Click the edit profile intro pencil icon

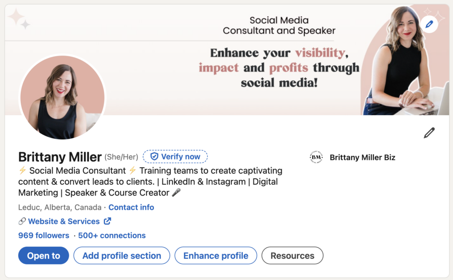pos(429,133)
